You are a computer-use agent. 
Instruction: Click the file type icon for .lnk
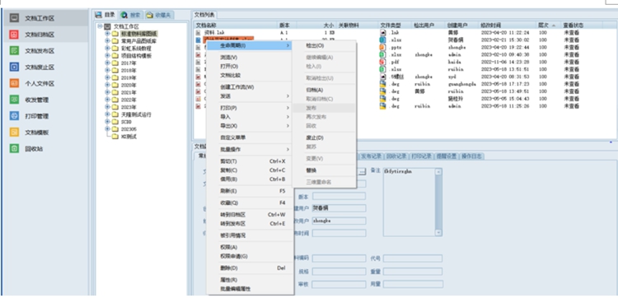[382, 33]
